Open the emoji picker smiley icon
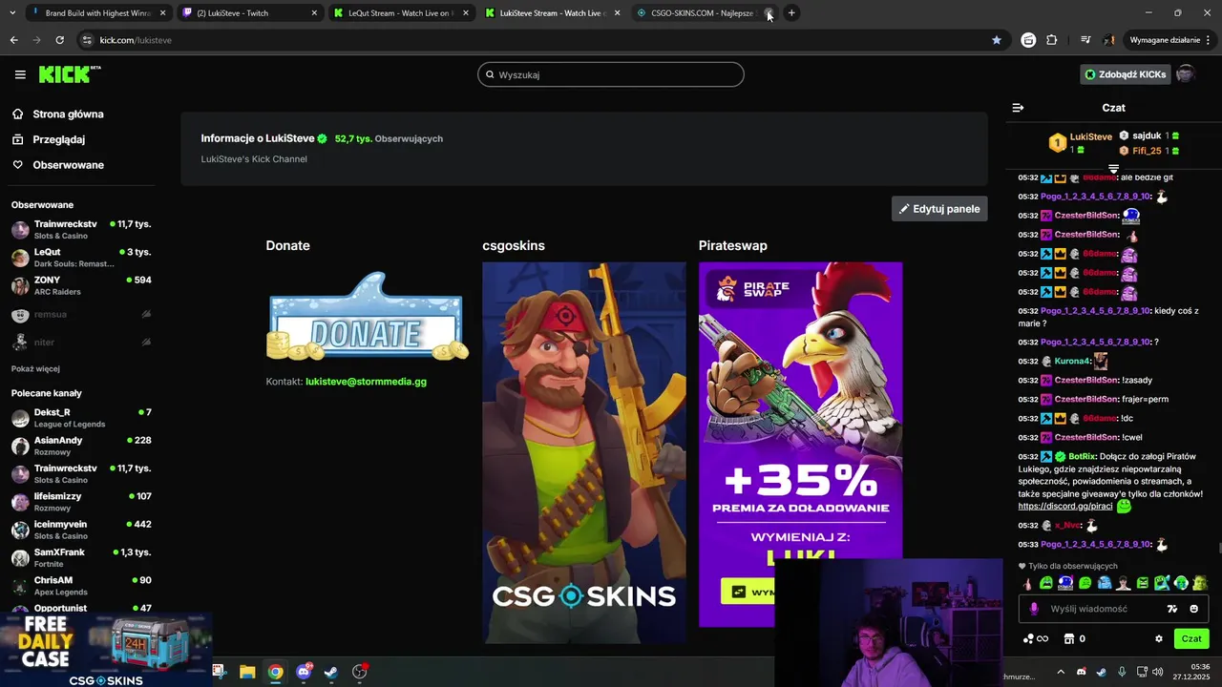1222x687 pixels. [1193, 609]
